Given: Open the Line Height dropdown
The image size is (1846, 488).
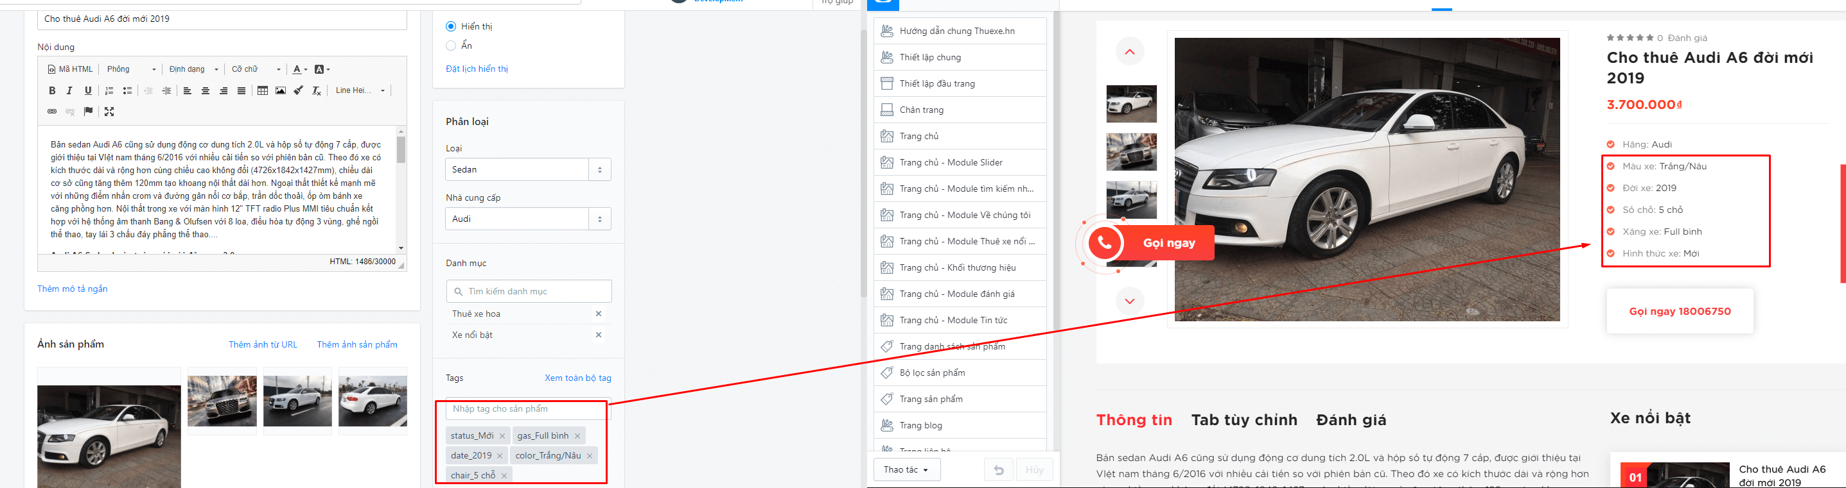Looking at the screenshot, I should coord(360,91).
